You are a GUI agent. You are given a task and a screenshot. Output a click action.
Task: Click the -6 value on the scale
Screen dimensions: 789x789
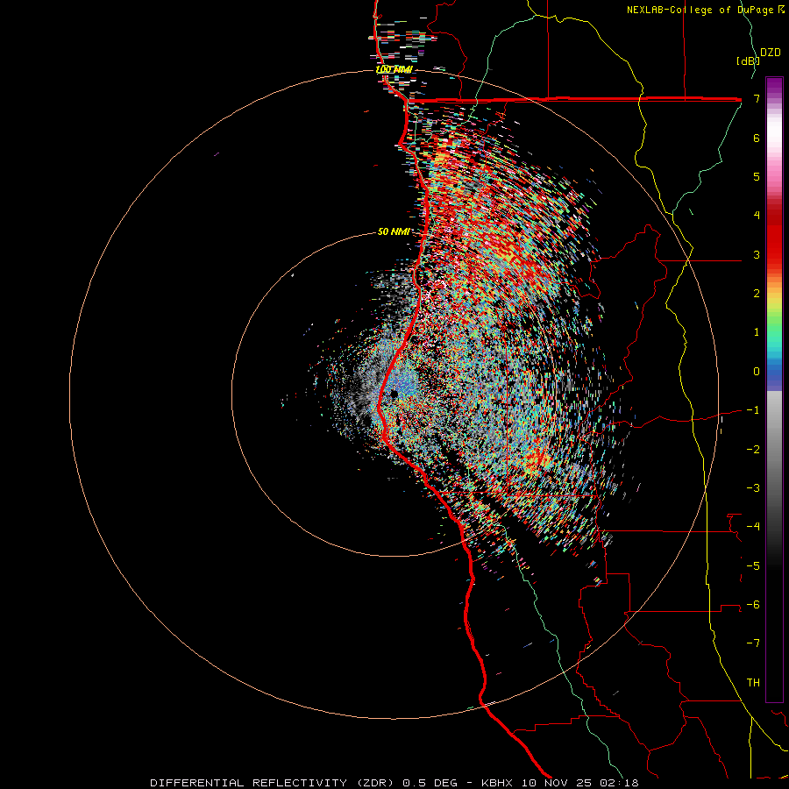pyautogui.click(x=753, y=604)
